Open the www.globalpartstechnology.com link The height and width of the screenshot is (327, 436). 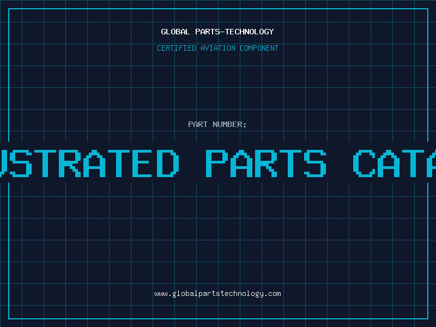click(x=217, y=294)
